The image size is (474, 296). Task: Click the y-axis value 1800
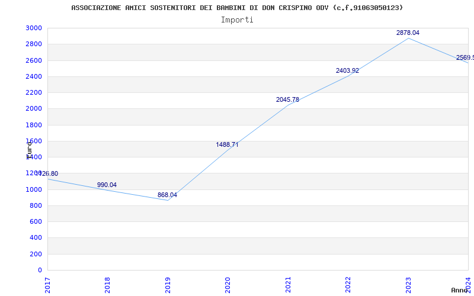pyautogui.click(x=34, y=125)
